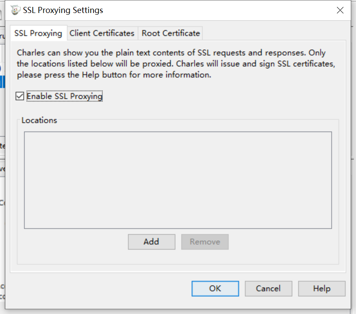This screenshot has height=314, width=356.
Task: Confirm settings with the OK button
Action: [215, 288]
